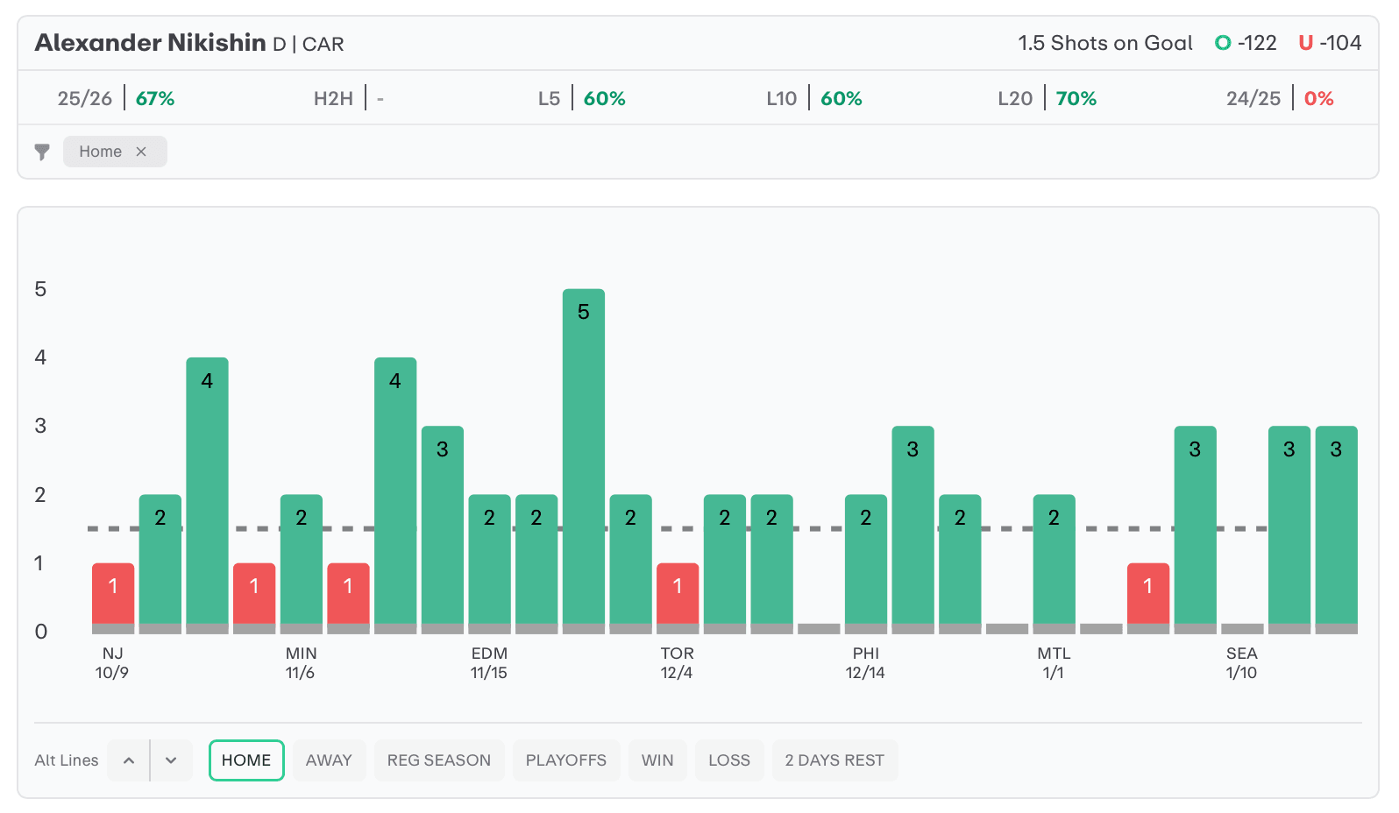Click the Alexander Nikishin player name
The image size is (1399, 813).
point(150,43)
